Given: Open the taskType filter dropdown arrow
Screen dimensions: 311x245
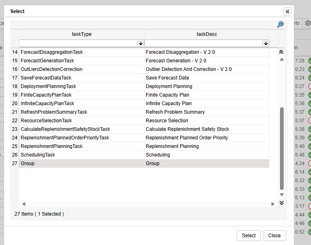Looking at the screenshot, I should [x=140, y=43].
